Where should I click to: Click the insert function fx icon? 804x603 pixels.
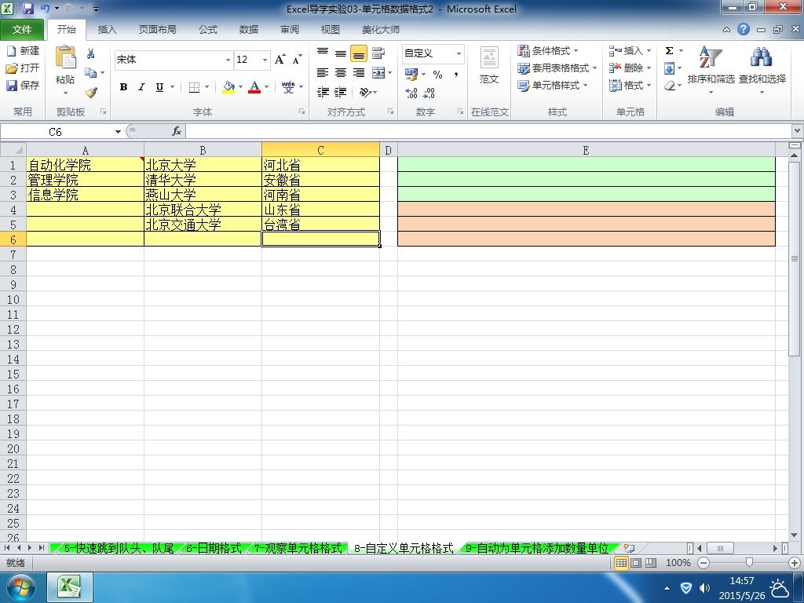(177, 131)
